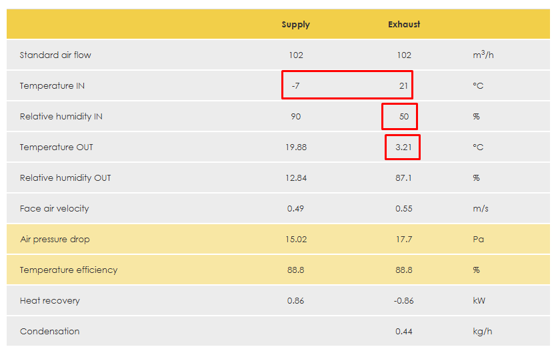Click Exhaust Temperature IN value 21
Screen dimensions: 554x351
pos(403,86)
